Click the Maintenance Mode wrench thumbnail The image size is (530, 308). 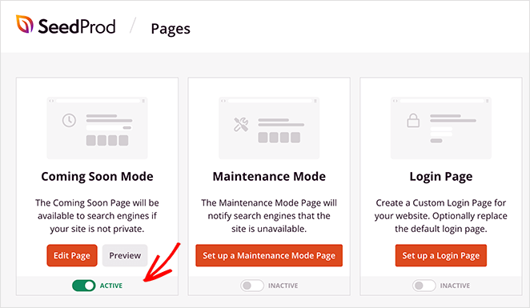269,128
